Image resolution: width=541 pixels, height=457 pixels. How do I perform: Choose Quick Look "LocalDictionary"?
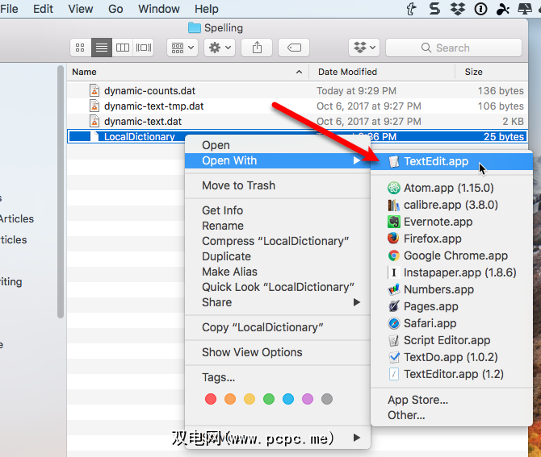click(x=278, y=287)
